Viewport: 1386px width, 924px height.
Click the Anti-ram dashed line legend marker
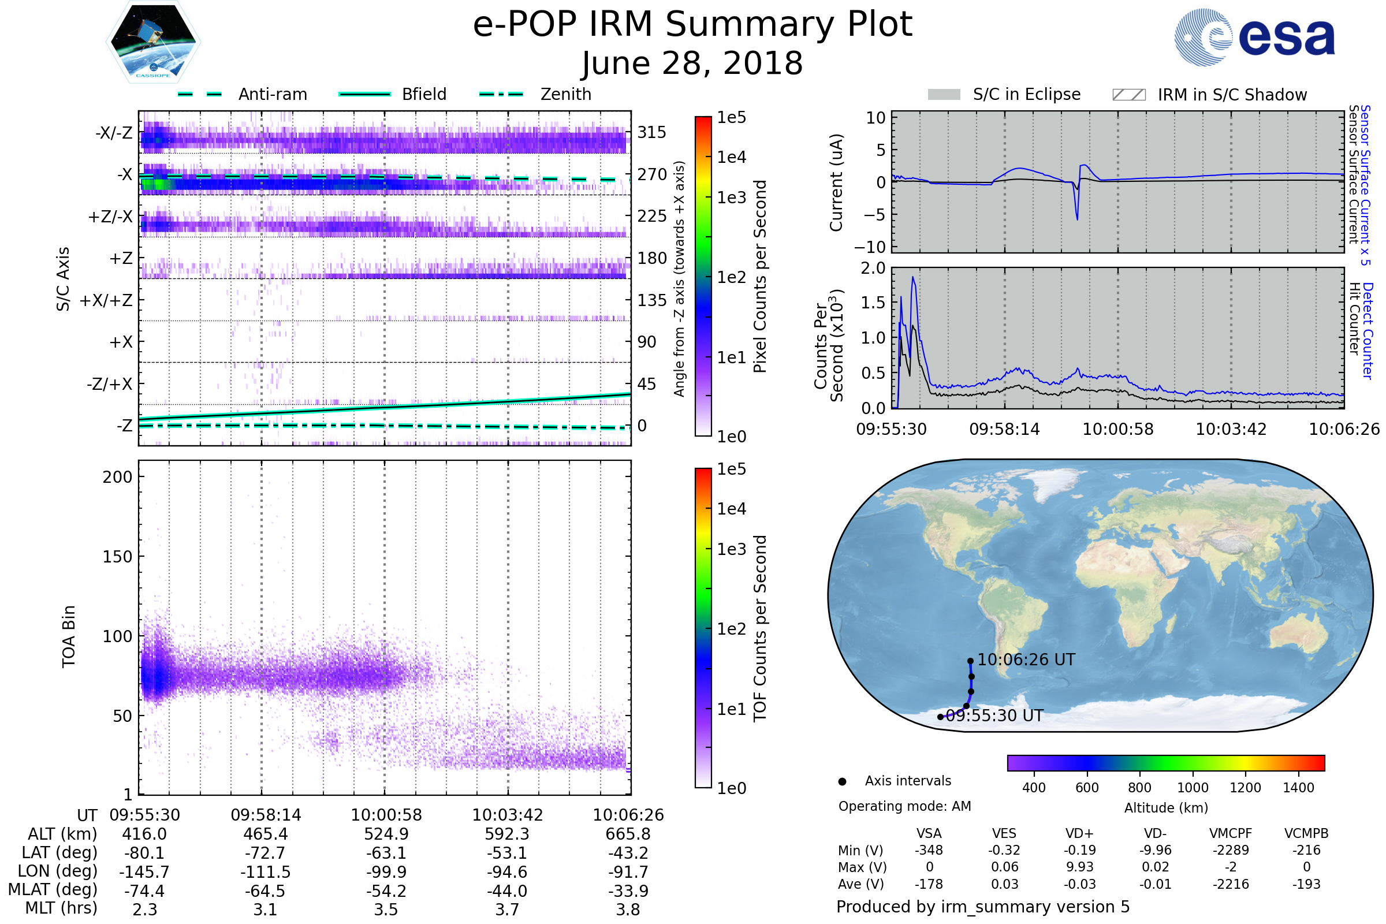point(200,94)
